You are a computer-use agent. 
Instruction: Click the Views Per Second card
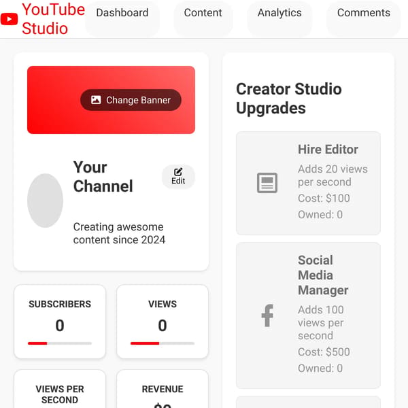click(60, 389)
